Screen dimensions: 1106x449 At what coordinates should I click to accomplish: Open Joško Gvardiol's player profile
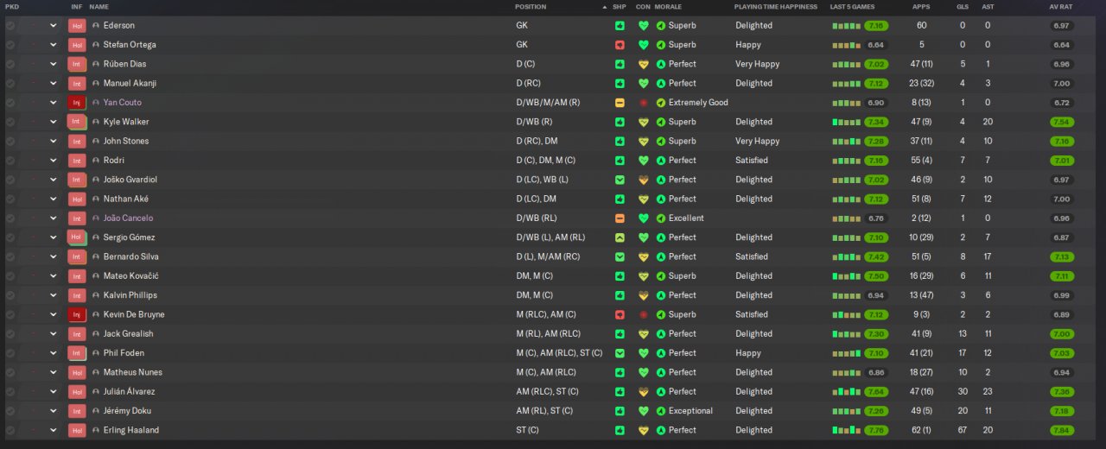tap(130, 180)
